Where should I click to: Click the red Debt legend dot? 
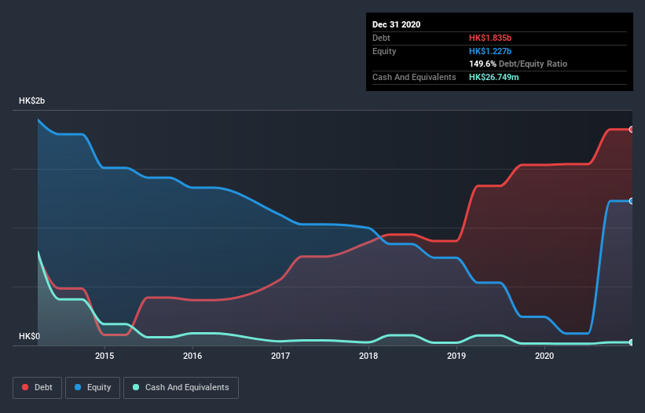coord(25,387)
